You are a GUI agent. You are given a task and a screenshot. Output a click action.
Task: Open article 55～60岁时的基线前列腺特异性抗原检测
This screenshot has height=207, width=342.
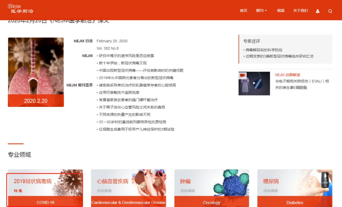pyautogui.click(x=132, y=122)
